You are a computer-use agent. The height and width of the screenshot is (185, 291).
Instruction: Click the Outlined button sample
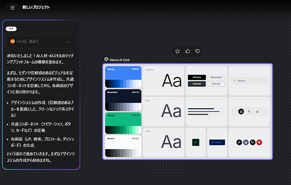coord(216,84)
